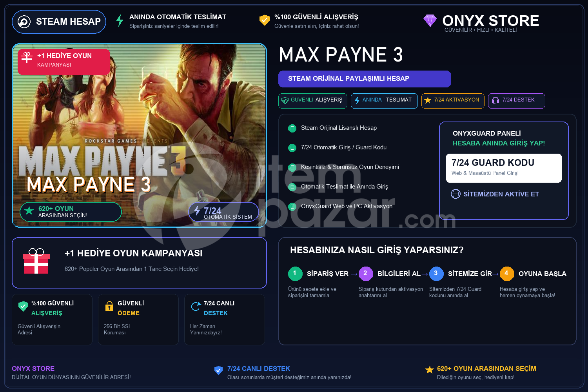
Task: Click the Hesabınıza Nasıl Giriş Yaparsınız? heading
Action: [377, 250]
